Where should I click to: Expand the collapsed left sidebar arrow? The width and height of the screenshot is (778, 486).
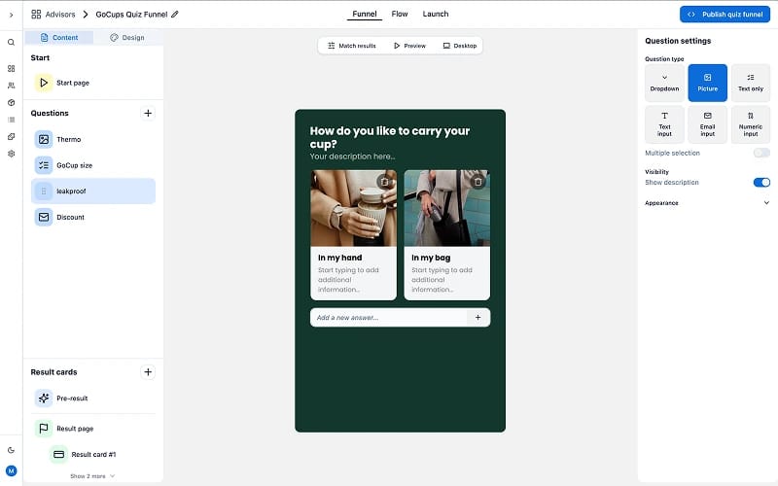(x=11, y=15)
